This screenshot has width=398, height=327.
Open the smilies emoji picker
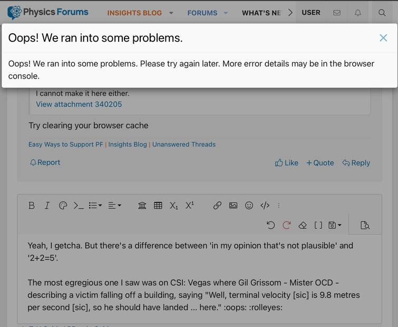[249, 206]
